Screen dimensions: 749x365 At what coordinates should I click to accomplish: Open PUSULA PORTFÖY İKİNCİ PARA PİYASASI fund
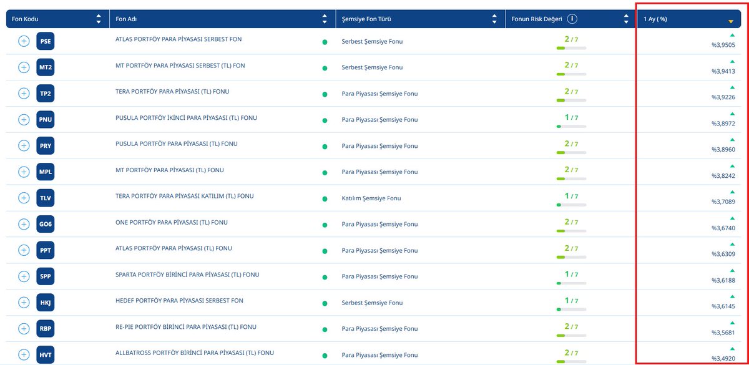click(186, 117)
